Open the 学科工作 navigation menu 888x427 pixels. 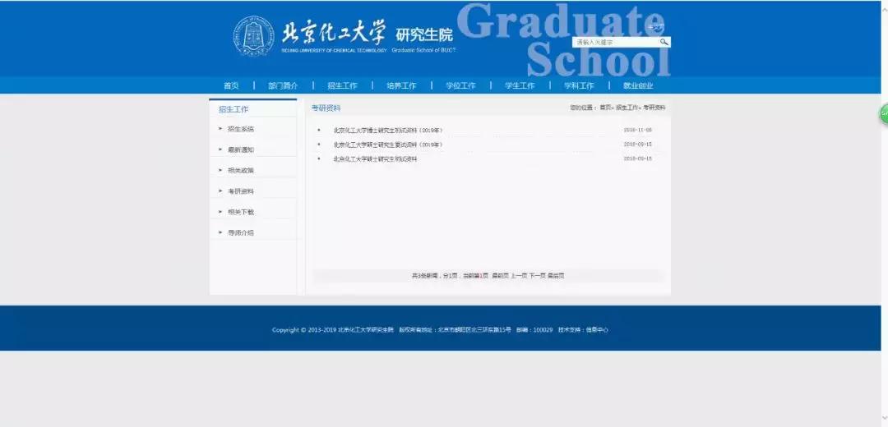579,86
